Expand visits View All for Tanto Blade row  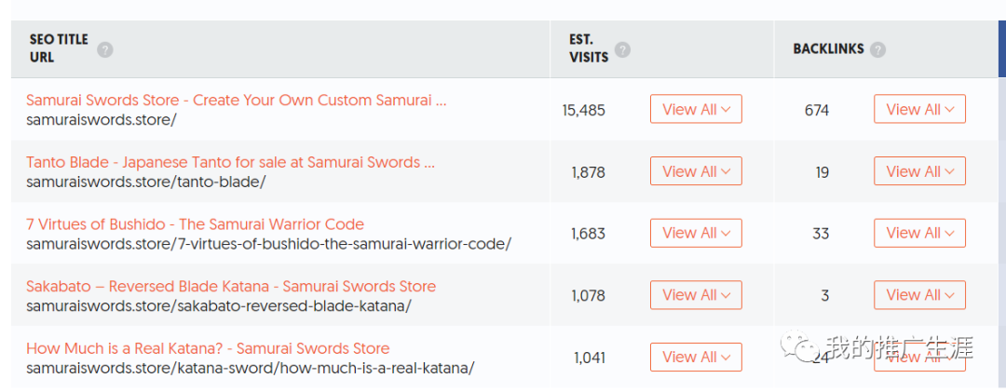[x=696, y=171]
